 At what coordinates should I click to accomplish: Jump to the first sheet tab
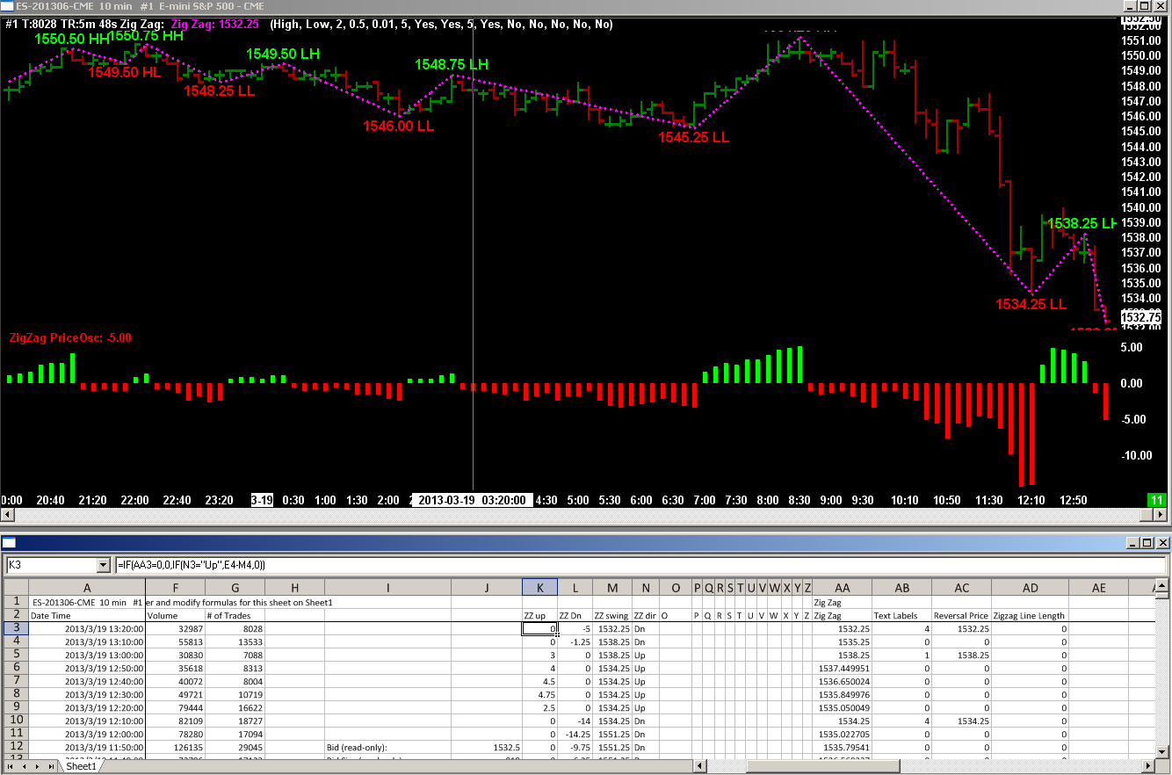(11, 766)
